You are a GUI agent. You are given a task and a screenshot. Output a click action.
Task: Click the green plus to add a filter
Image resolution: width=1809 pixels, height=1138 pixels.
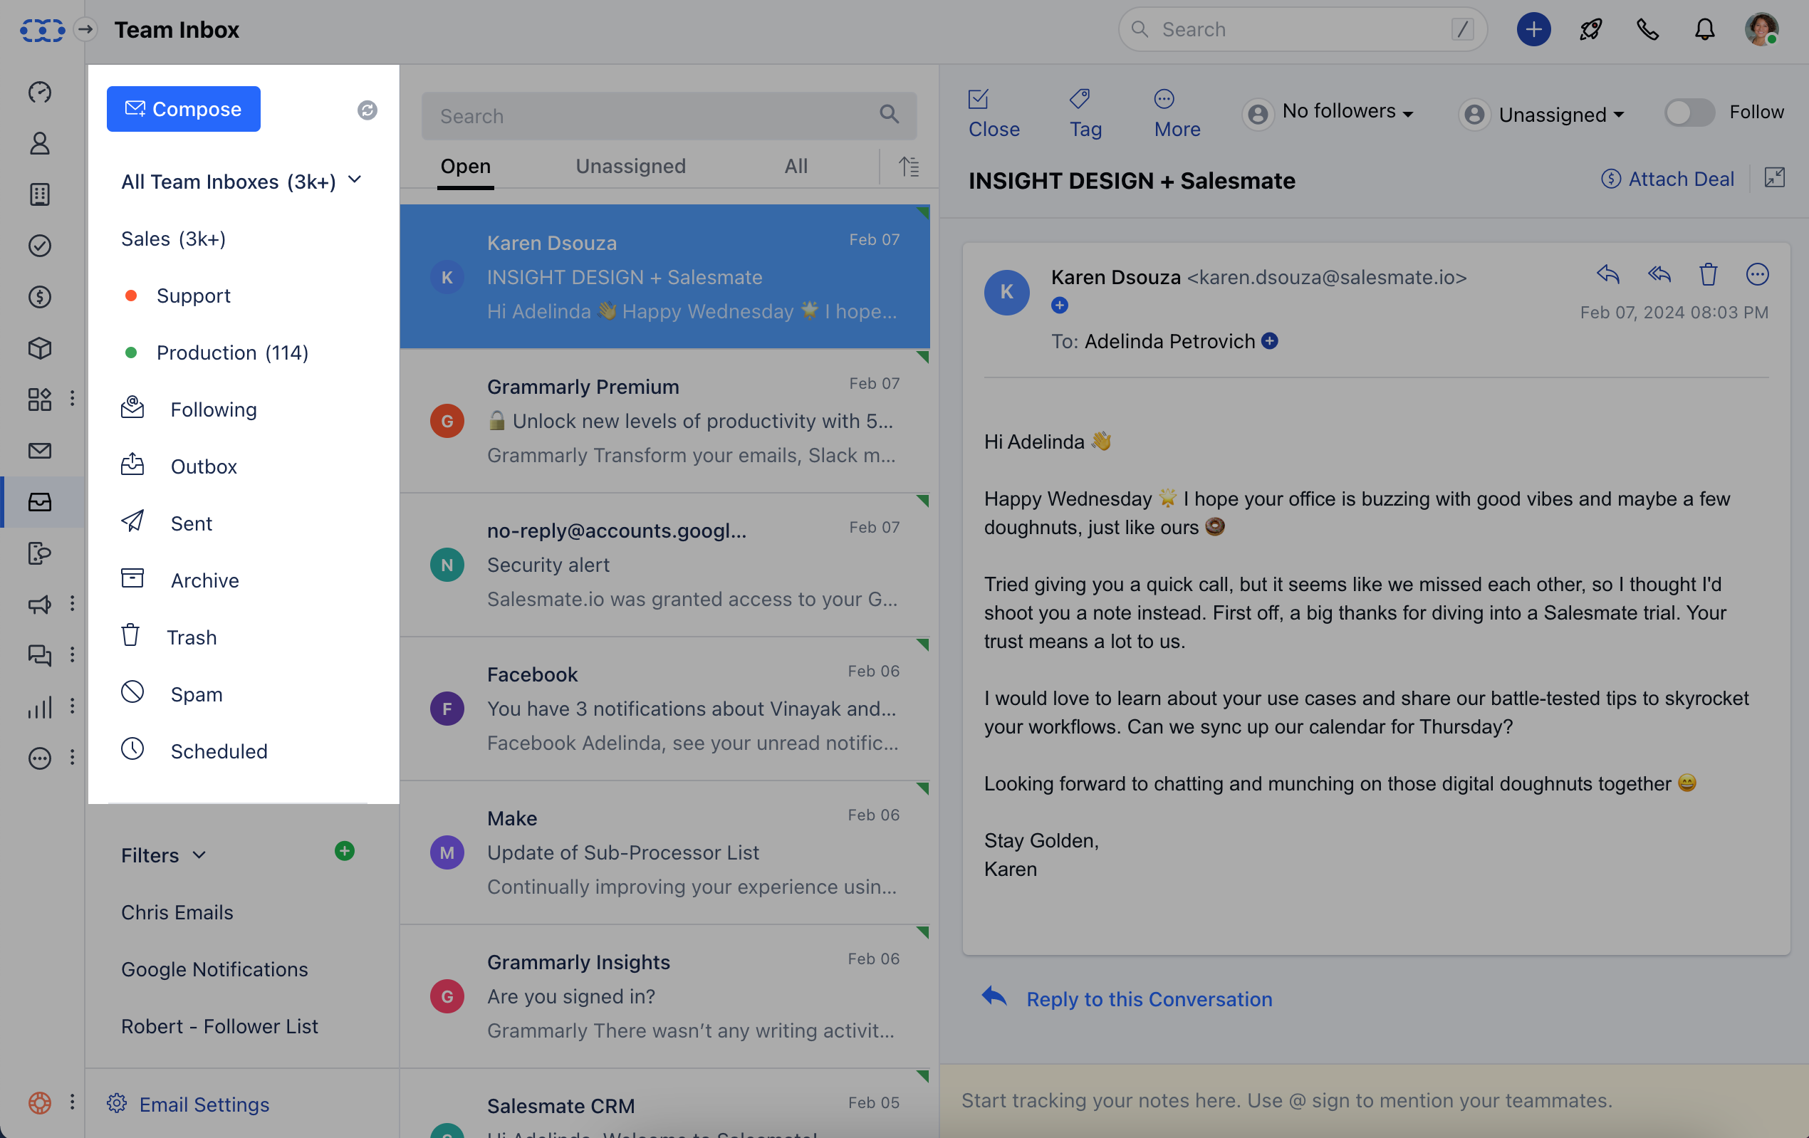[x=344, y=851]
